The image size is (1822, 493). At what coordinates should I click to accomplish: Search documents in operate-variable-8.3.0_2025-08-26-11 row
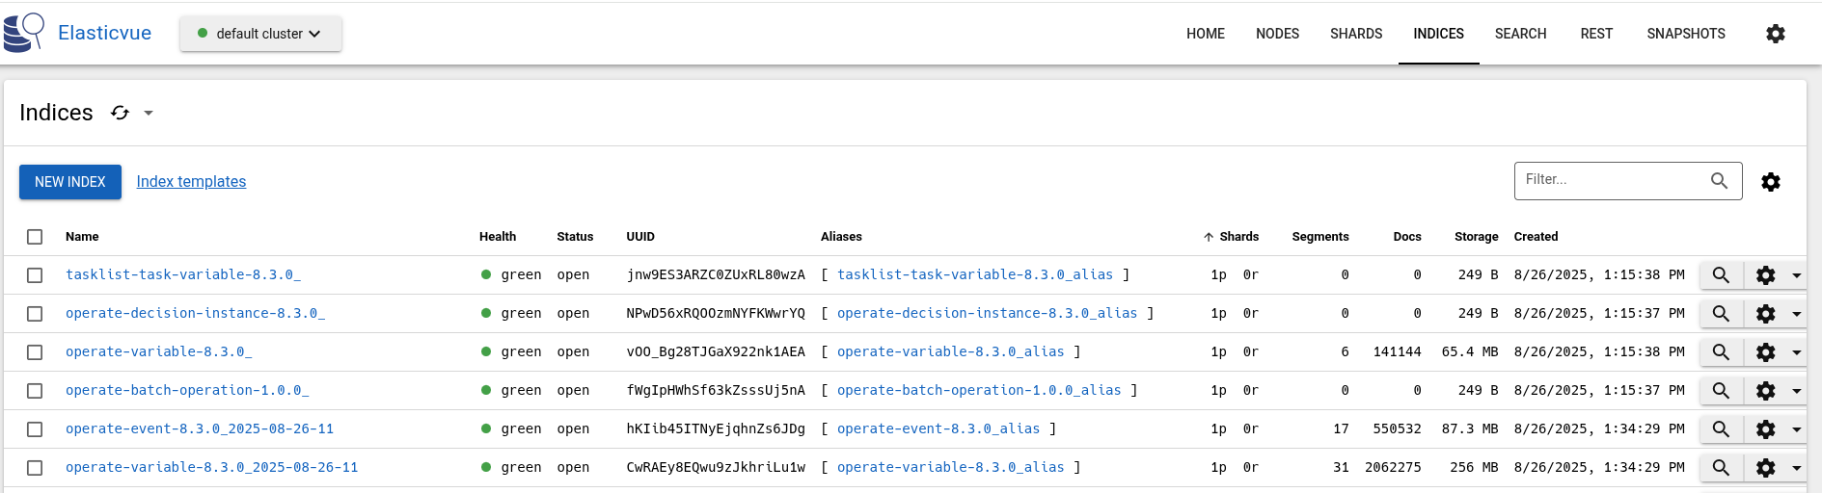[1721, 468]
